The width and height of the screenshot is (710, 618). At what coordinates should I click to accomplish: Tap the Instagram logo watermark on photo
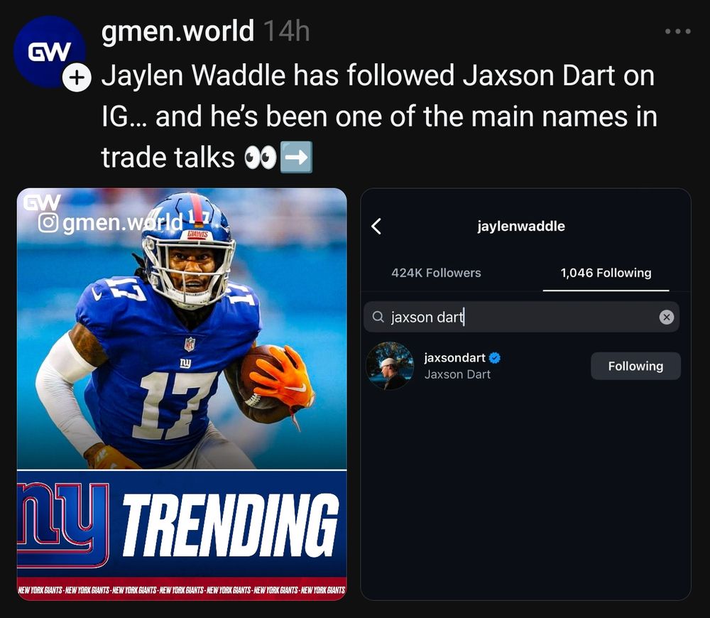pyautogui.click(x=48, y=222)
